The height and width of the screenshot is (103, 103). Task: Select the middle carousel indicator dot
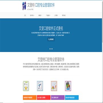pyautogui.click(x=51, y=49)
